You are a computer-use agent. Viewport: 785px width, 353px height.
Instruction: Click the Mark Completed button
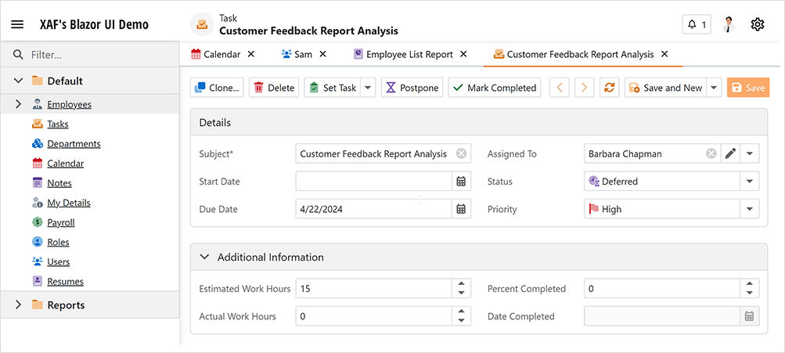(x=494, y=88)
